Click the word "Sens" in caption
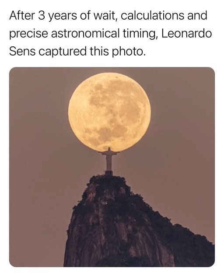This screenshot has width=224, height=280. 22,51
